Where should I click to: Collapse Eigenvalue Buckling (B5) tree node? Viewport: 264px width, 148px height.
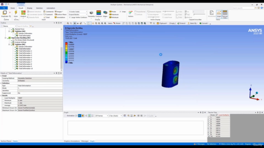[5, 38]
